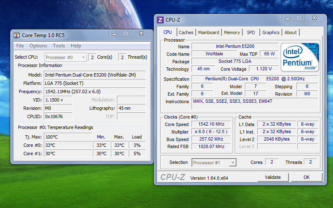
Task: Click the Validate button in CPU-Z
Action: click(x=273, y=177)
